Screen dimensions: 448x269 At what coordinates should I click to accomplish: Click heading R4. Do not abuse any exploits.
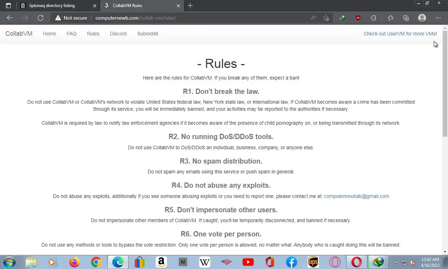(221, 185)
